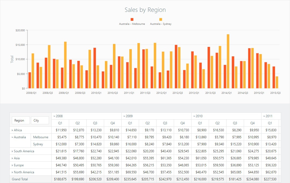The height and width of the screenshot is (183, 290).
Task: Click the Sales by Region chart title
Action: click(145, 10)
